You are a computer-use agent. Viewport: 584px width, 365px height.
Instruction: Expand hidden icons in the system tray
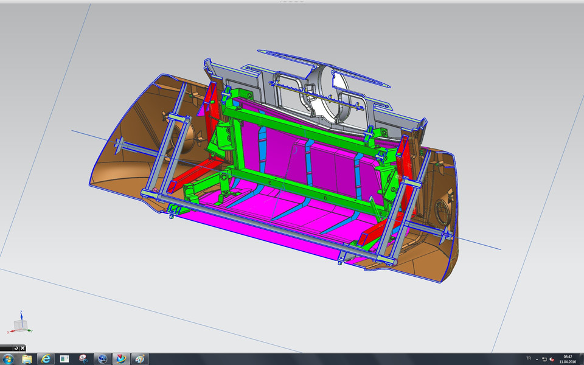(x=537, y=358)
